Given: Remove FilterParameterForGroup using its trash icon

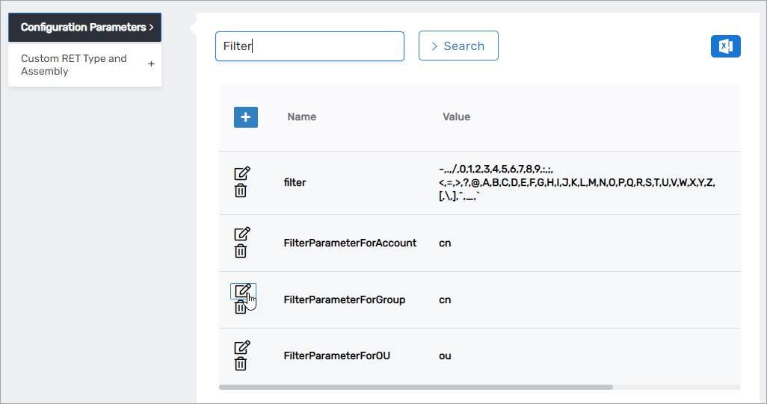Looking at the screenshot, I should [240, 308].
